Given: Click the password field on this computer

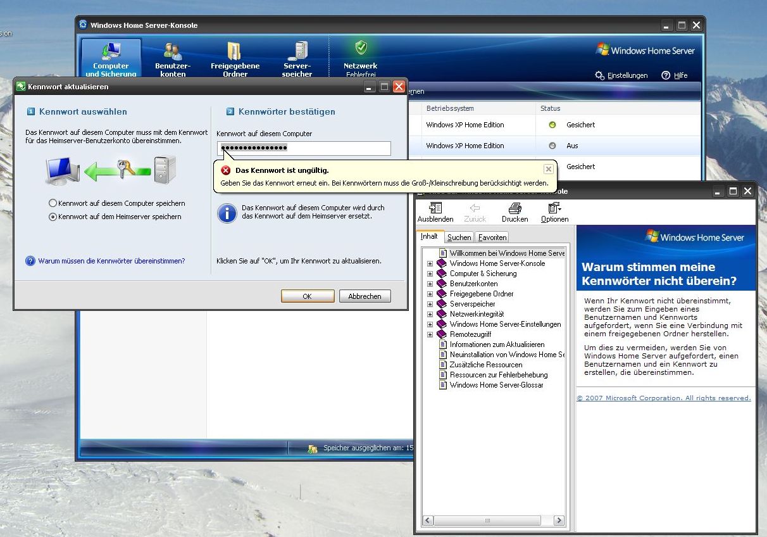Looking at the screenshot, I should (304, 148).
